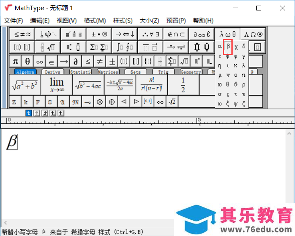Image resolution: width=295 pixels, height=236 pixels.
Task: Insert the quadratic formula expression
Action: pyautogui.click(x=120, y=85)
